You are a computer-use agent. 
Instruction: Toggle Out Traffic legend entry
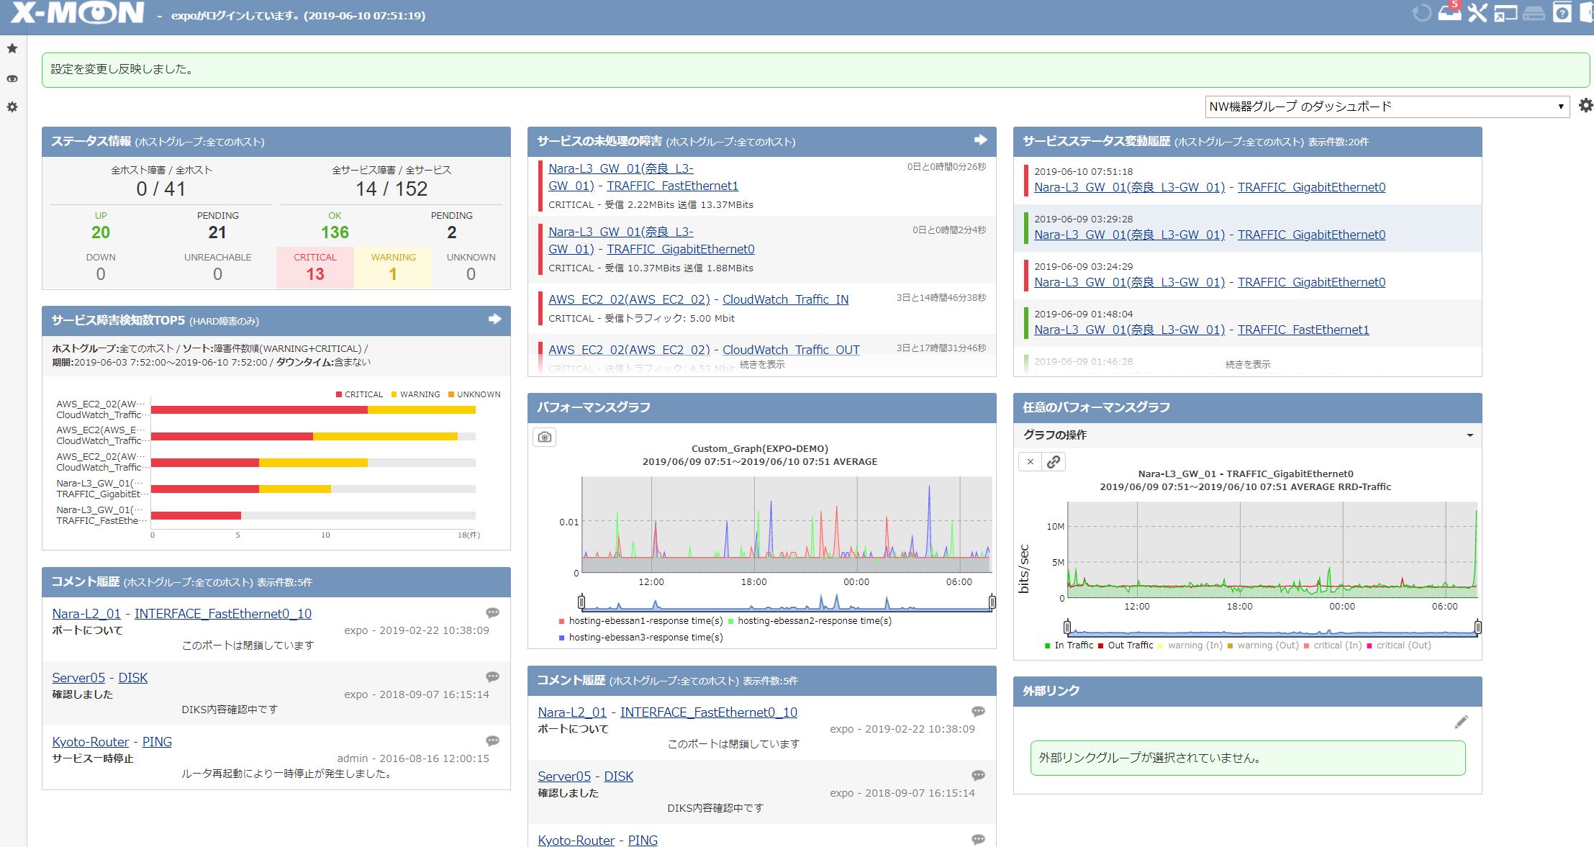1126,646
